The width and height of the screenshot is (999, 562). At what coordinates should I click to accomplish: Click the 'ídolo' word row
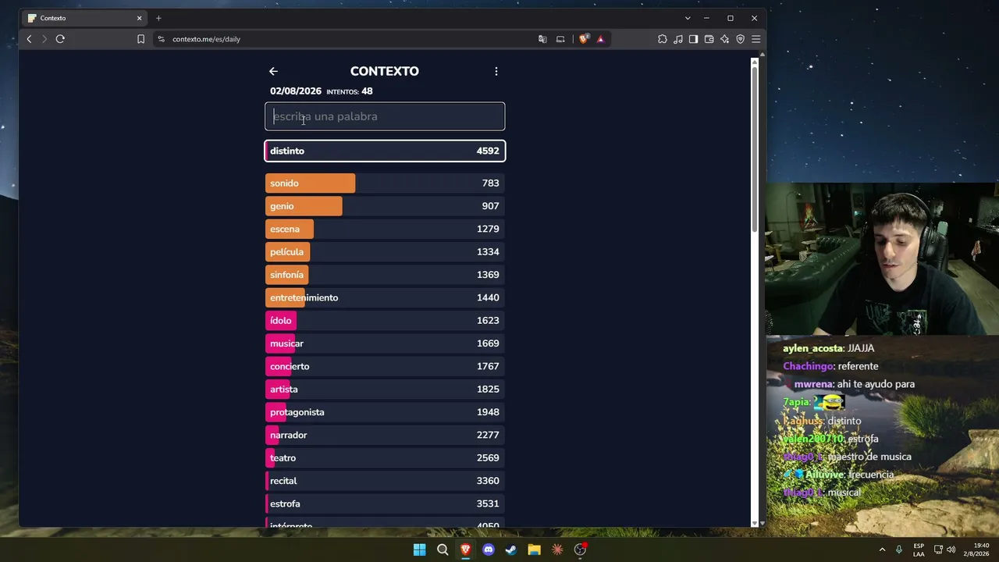[385, 321]
